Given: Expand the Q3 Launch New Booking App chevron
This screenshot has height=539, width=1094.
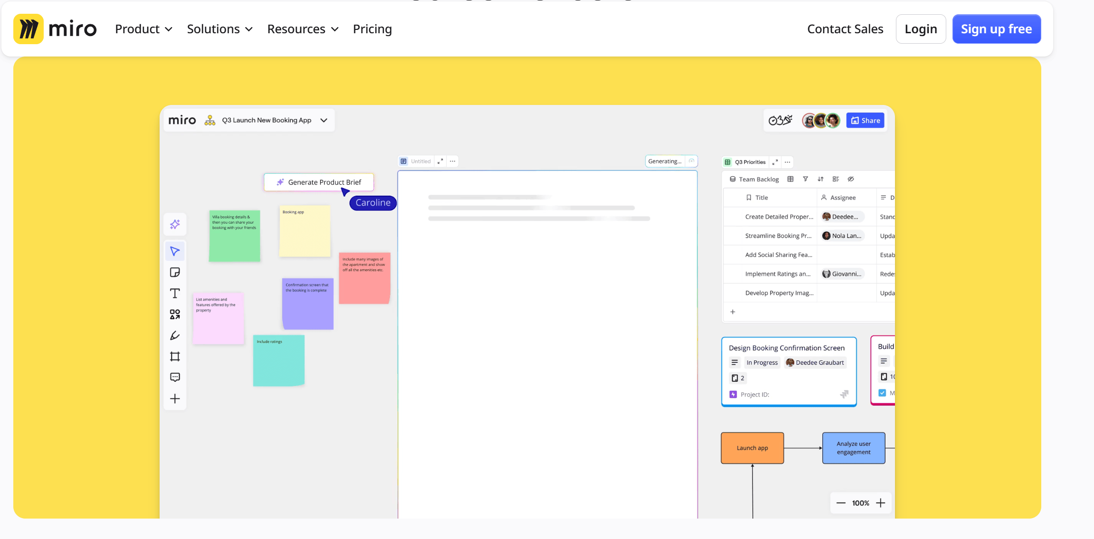Looking at the screenshot, I should coord(324,120).
